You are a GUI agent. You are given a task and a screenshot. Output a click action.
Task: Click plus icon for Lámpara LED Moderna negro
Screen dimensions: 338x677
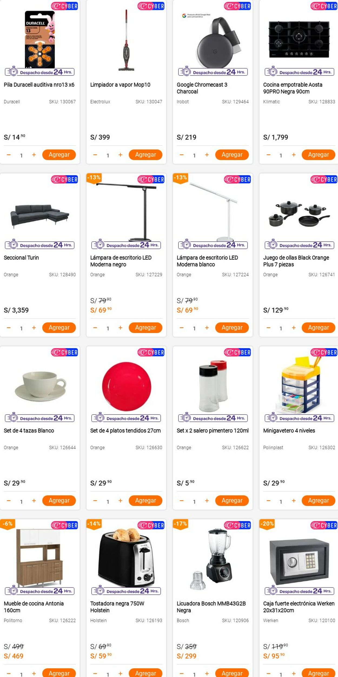pyautogui.click(x=120, y=328)
